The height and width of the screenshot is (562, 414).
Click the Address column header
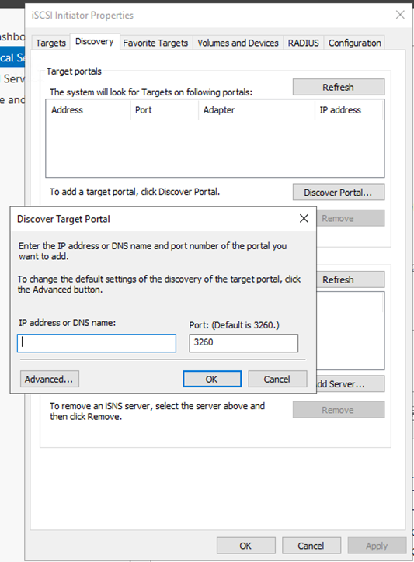click(88, 110)
